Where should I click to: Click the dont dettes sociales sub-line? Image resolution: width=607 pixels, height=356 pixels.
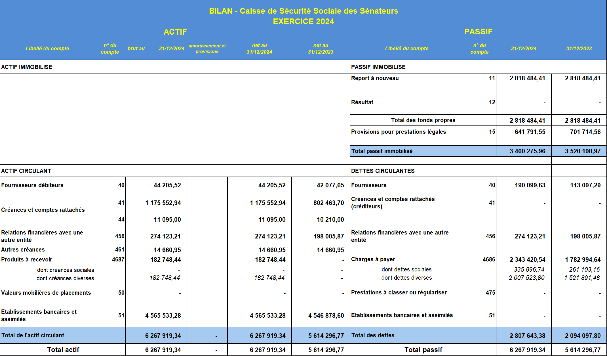click(406, 270)
